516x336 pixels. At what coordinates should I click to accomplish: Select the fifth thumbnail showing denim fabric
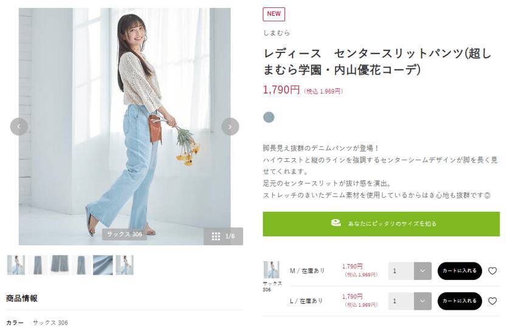click(103, 265)
